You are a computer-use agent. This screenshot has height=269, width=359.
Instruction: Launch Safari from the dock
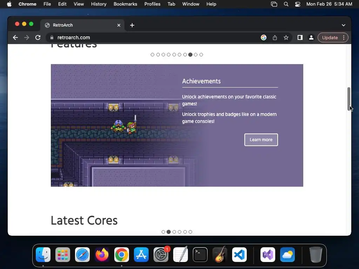(x=82, y=255)
